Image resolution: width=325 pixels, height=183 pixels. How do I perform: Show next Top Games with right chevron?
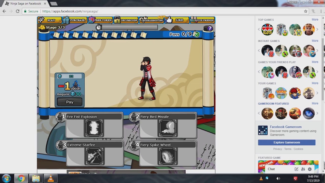[x=317, y=29]
